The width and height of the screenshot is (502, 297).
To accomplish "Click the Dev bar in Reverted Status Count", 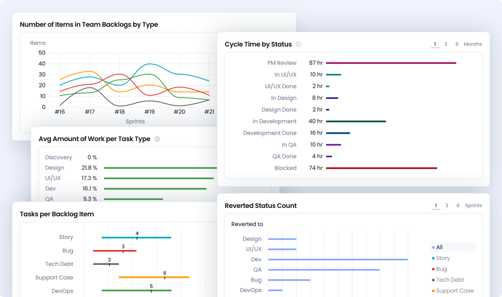I will point(338,259).
